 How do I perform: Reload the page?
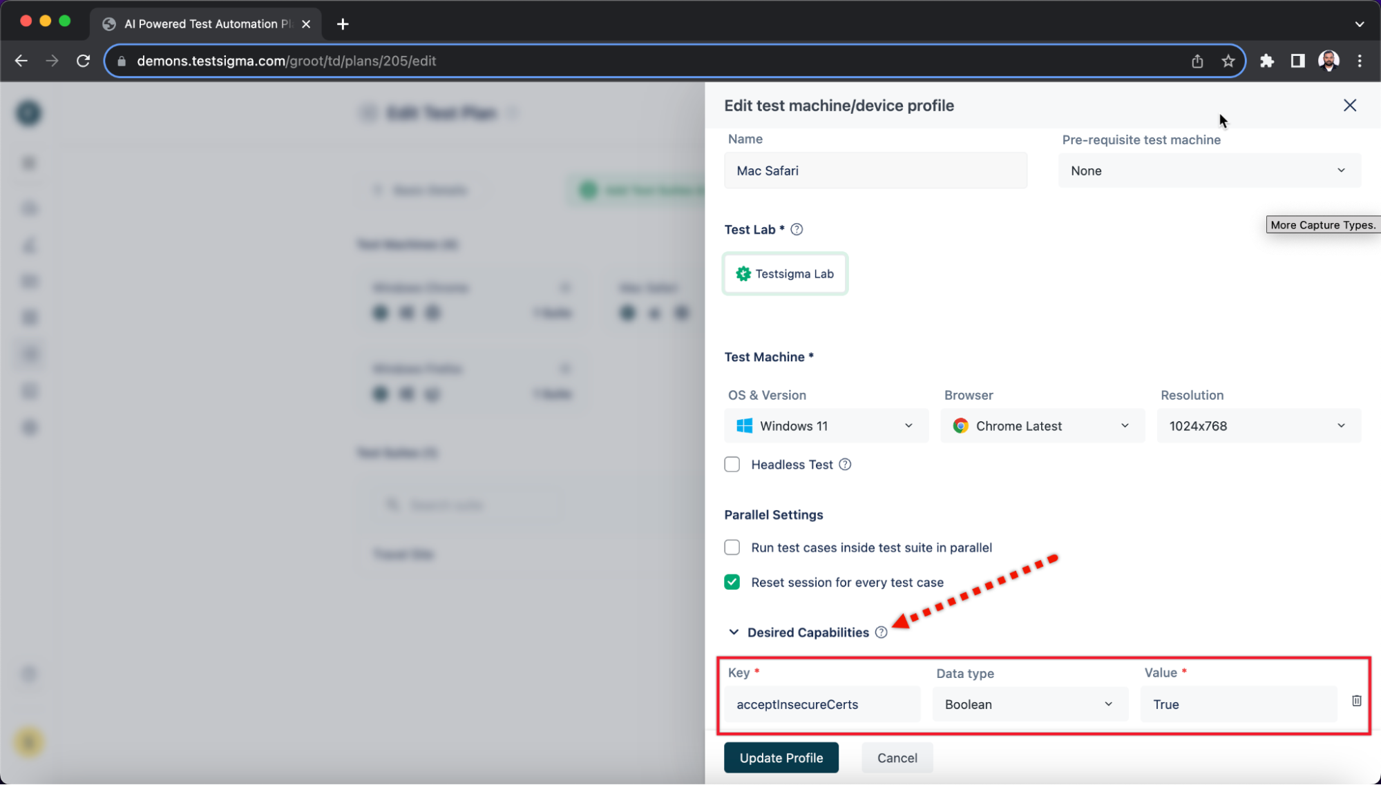point(83,61)
